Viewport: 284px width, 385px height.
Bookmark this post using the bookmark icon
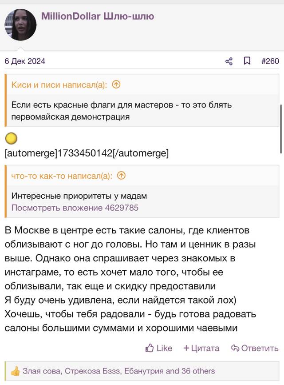pyautogui.click(x=247, y=60)
